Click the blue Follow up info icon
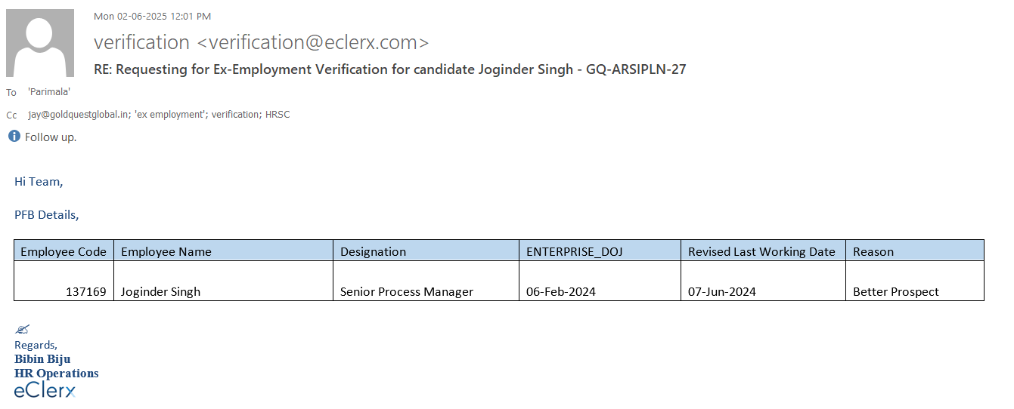 pos(14,137)
